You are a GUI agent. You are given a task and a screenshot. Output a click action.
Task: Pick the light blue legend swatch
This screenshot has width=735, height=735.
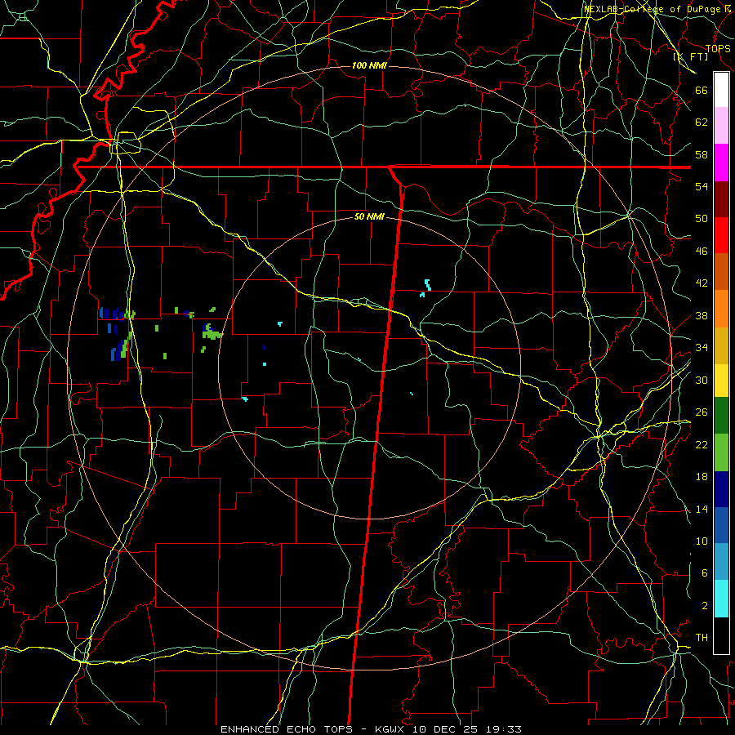[721, 562]
